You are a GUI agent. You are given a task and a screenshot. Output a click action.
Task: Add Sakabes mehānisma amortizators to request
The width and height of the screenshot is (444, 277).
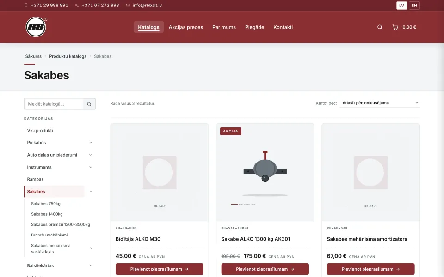pyautogui.click(x=370, y=269)
